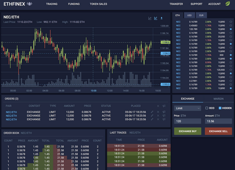Sort orders by STATUS column
The image size is (235, 170).
pyautogui.click(x=106, y=106)
